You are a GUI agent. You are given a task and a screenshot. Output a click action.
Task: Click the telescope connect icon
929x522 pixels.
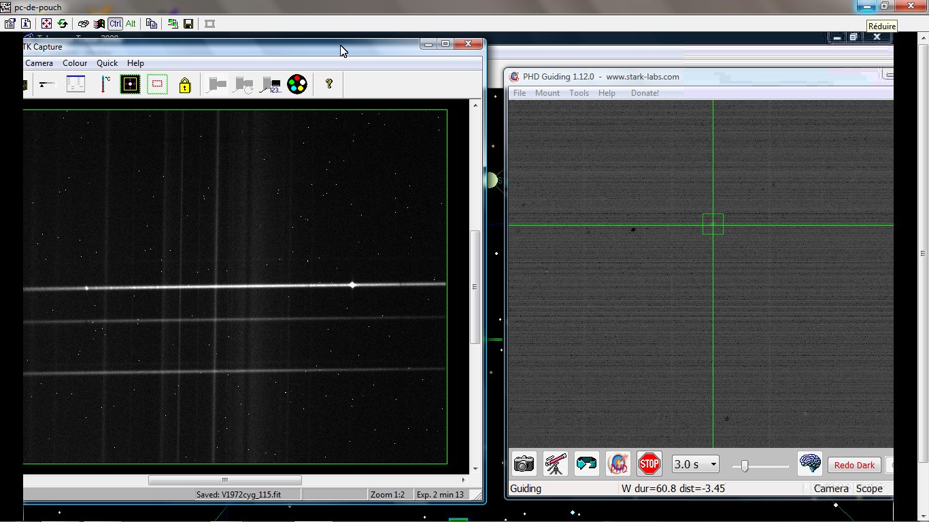coord(556,464)
